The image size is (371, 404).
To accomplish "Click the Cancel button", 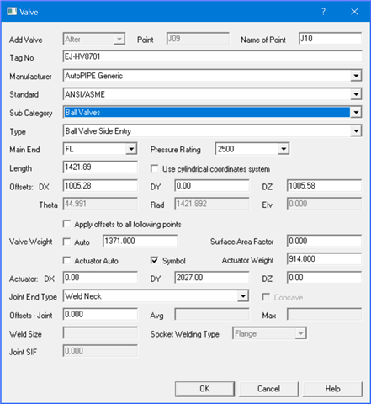I will (268, 389).
